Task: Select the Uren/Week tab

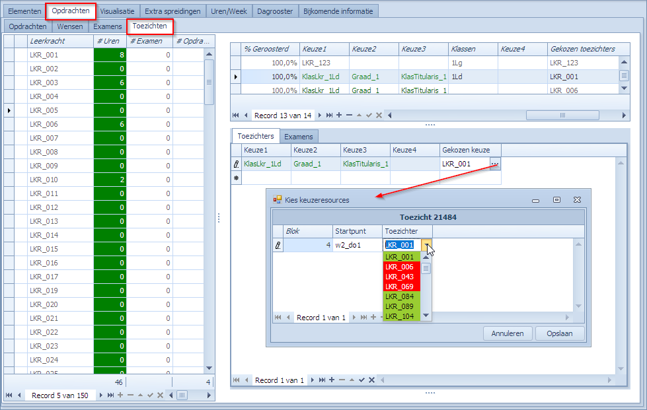Action: 229,11
